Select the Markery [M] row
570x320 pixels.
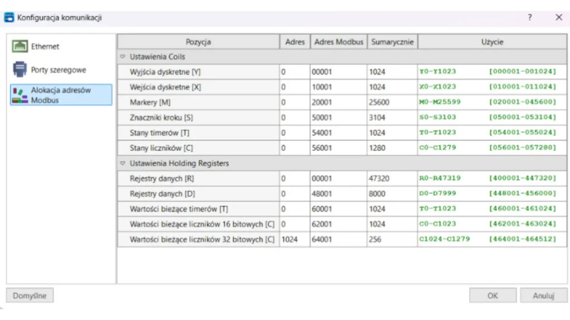point(342,102)
